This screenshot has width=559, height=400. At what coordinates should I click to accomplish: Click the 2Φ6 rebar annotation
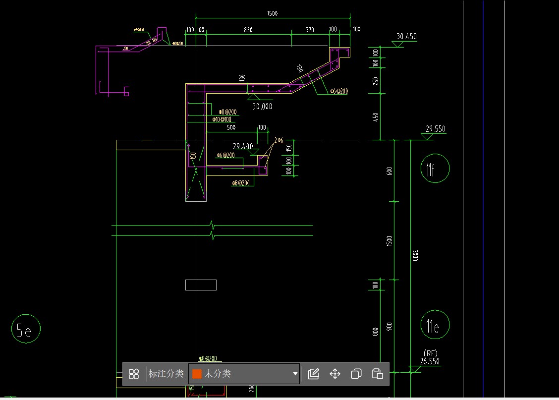pos(279,140)
